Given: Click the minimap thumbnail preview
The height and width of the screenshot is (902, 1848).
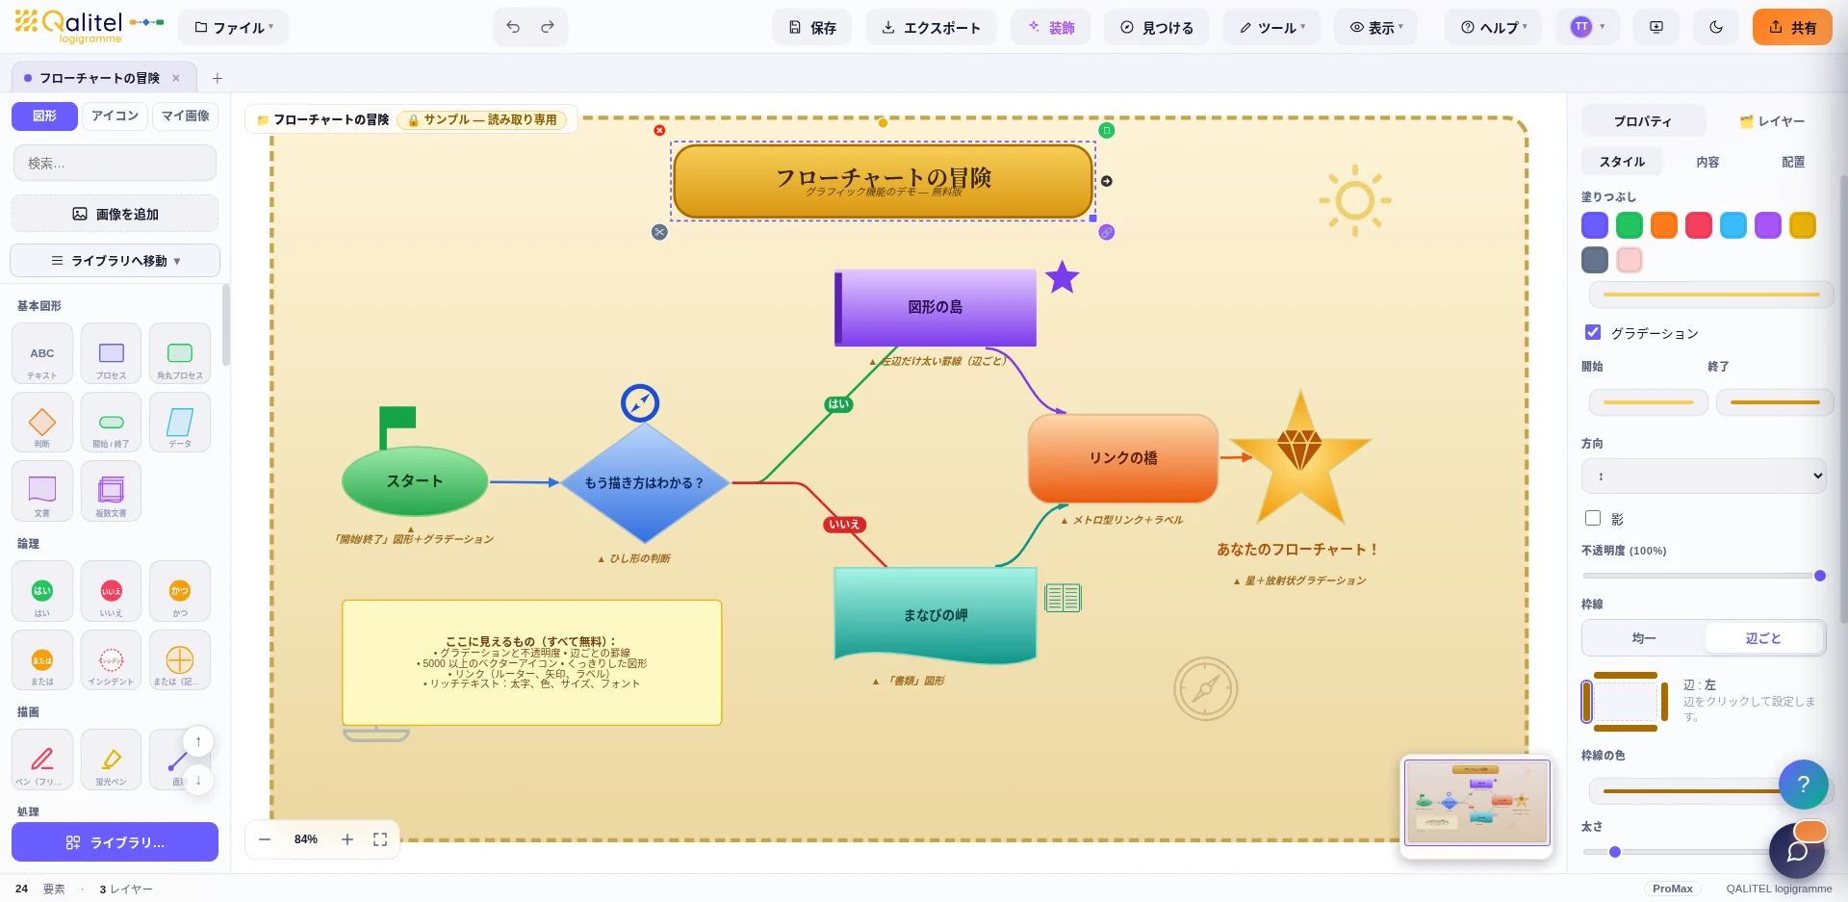Looking at the screenshot, I should 1476,802.
